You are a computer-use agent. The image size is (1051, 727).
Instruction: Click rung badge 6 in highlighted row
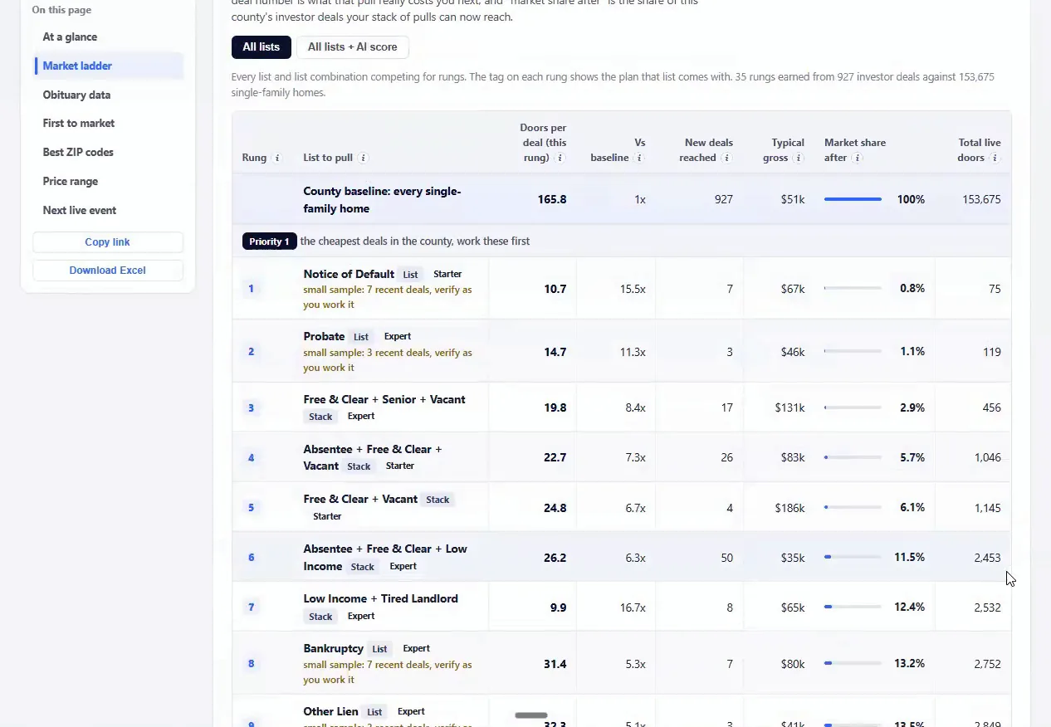251,558
